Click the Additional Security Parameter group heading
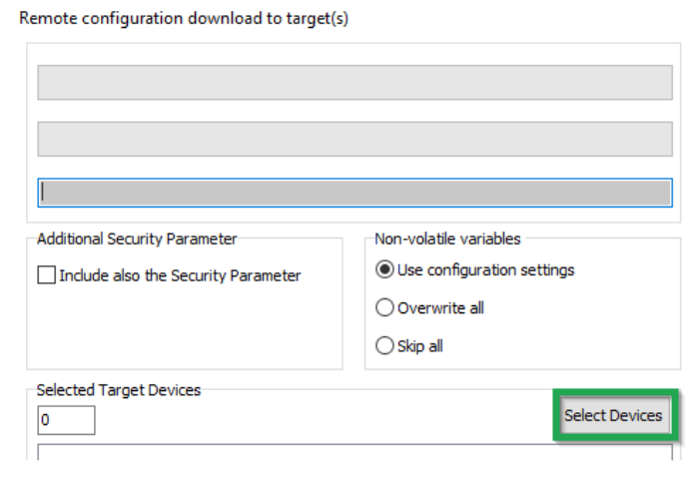The image size is (695, 480). [137, 240]
